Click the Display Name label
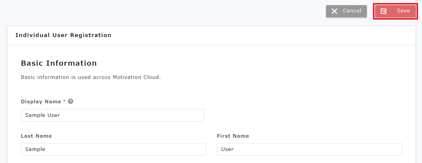The width and height of the screenshot is (422, 163). [41, 102]
